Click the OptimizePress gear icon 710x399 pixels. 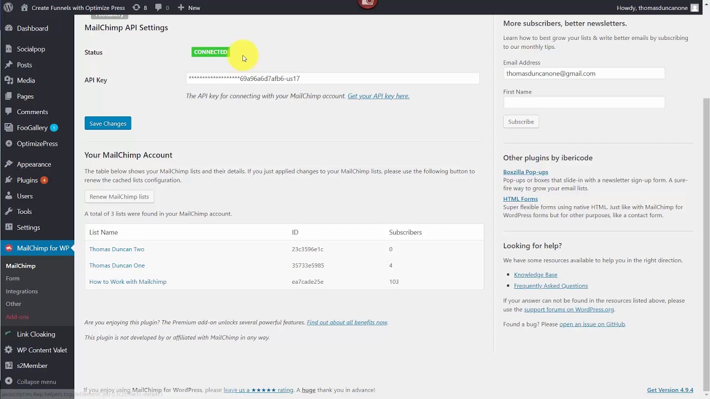[8, 144]
